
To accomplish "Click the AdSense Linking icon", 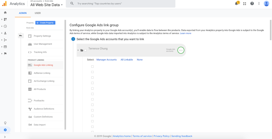I will tap(30, 73).
